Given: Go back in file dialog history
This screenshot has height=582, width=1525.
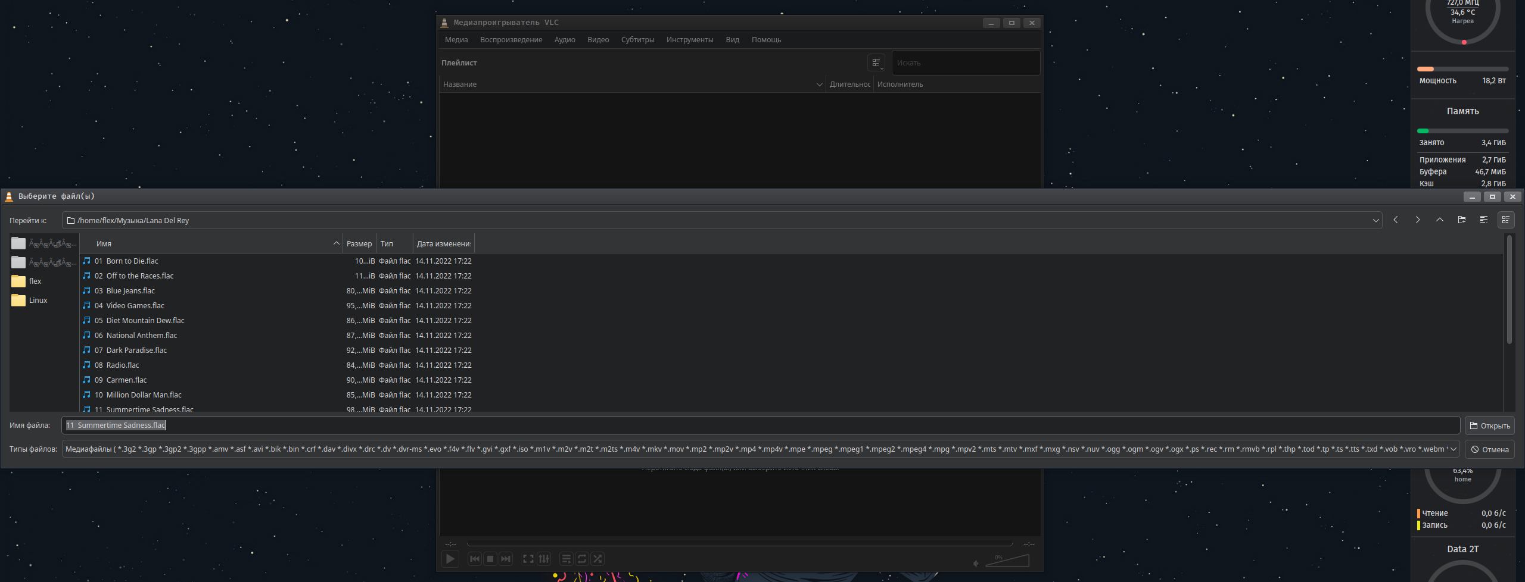Looking at the screenshot, I should [x=1396, y=220].
